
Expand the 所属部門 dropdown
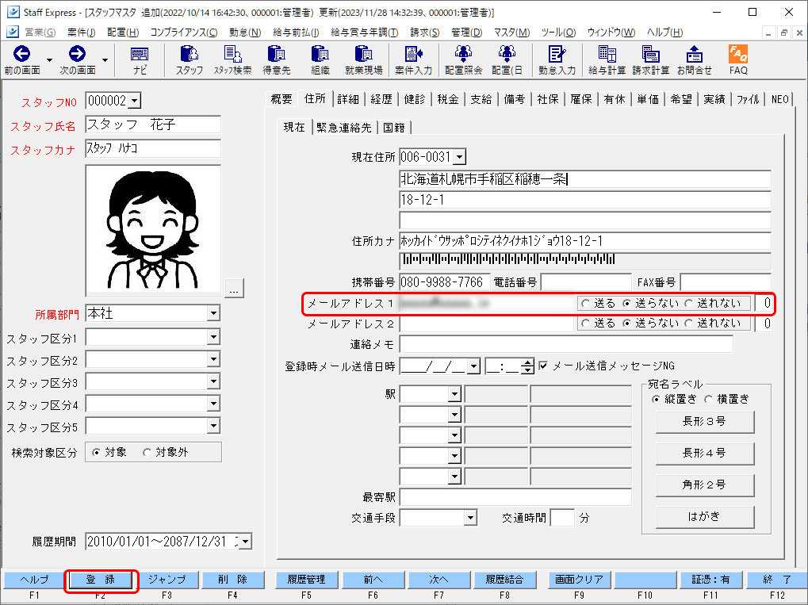point(213,313)
